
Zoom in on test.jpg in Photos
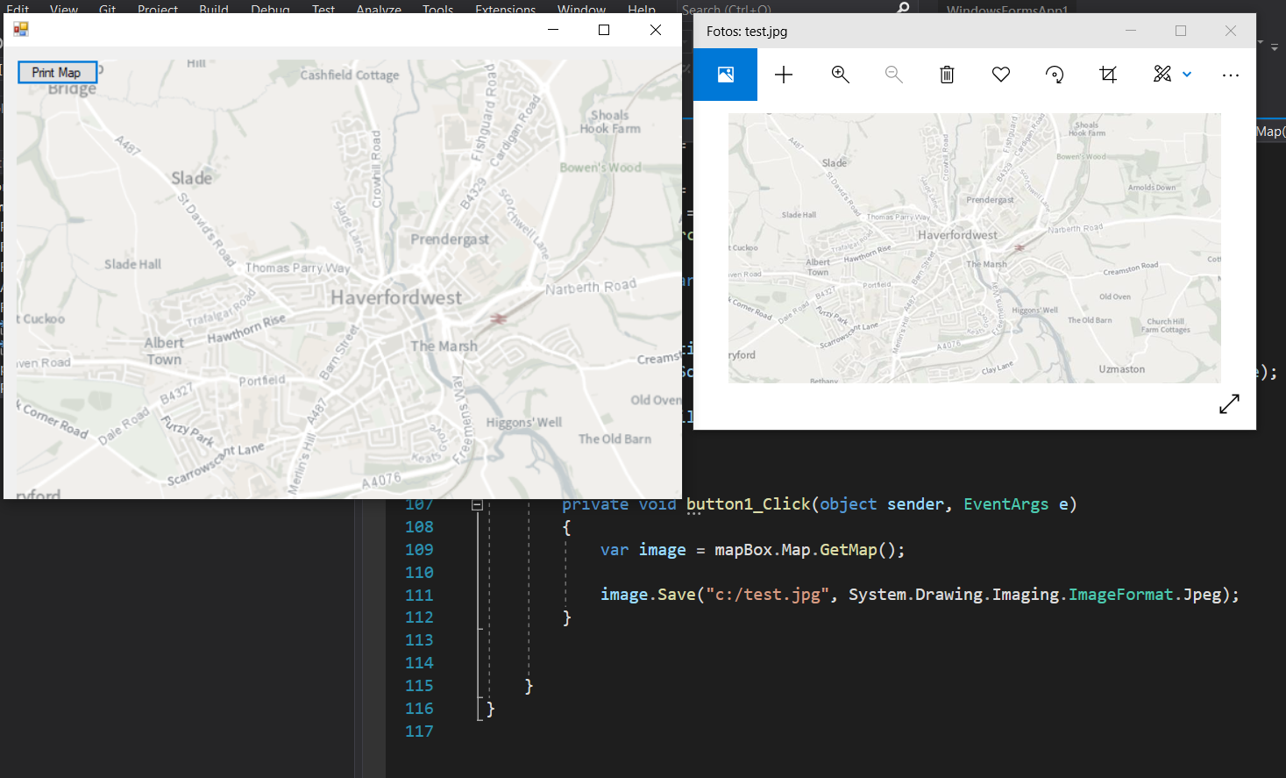pyautogui.click(x=840, y=74)
